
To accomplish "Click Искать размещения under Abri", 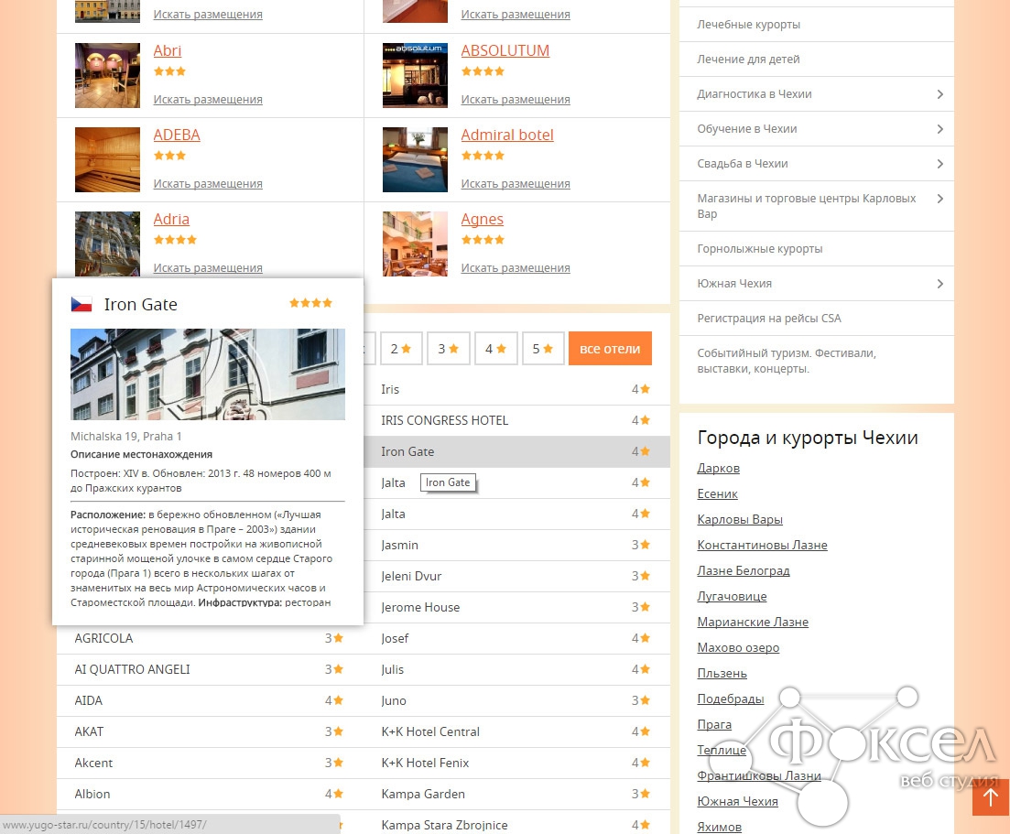I will (x=208, y=99).
